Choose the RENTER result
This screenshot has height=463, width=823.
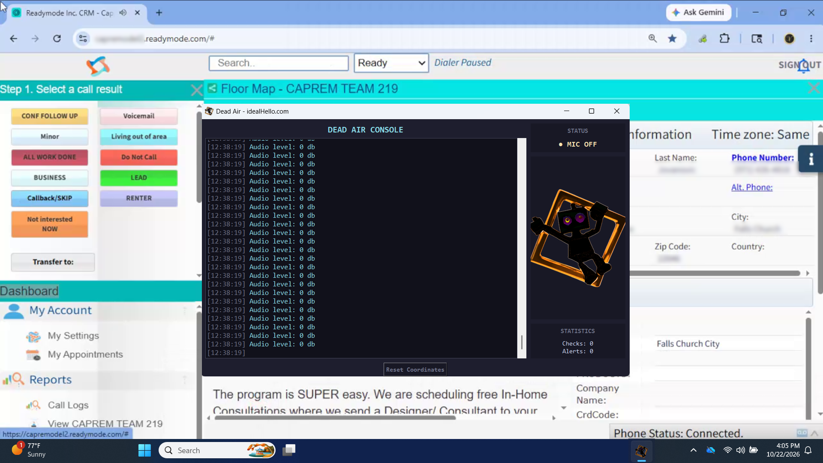tap(139, 198)
